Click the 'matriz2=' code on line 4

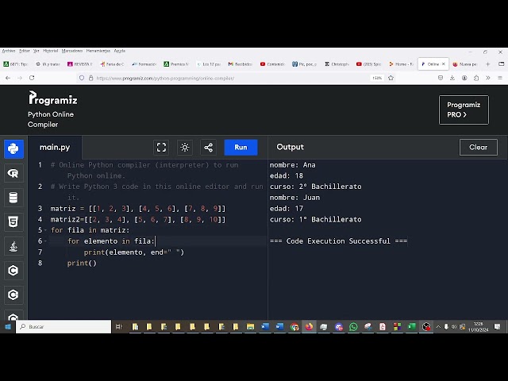[x=67, y=220]
